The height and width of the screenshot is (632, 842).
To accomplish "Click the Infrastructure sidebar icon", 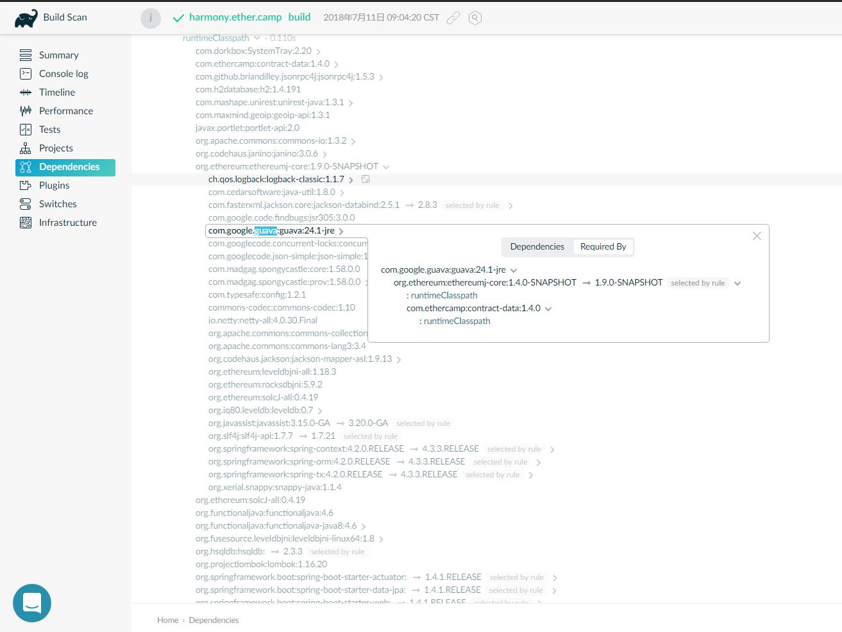I will (x=26, y=223).
